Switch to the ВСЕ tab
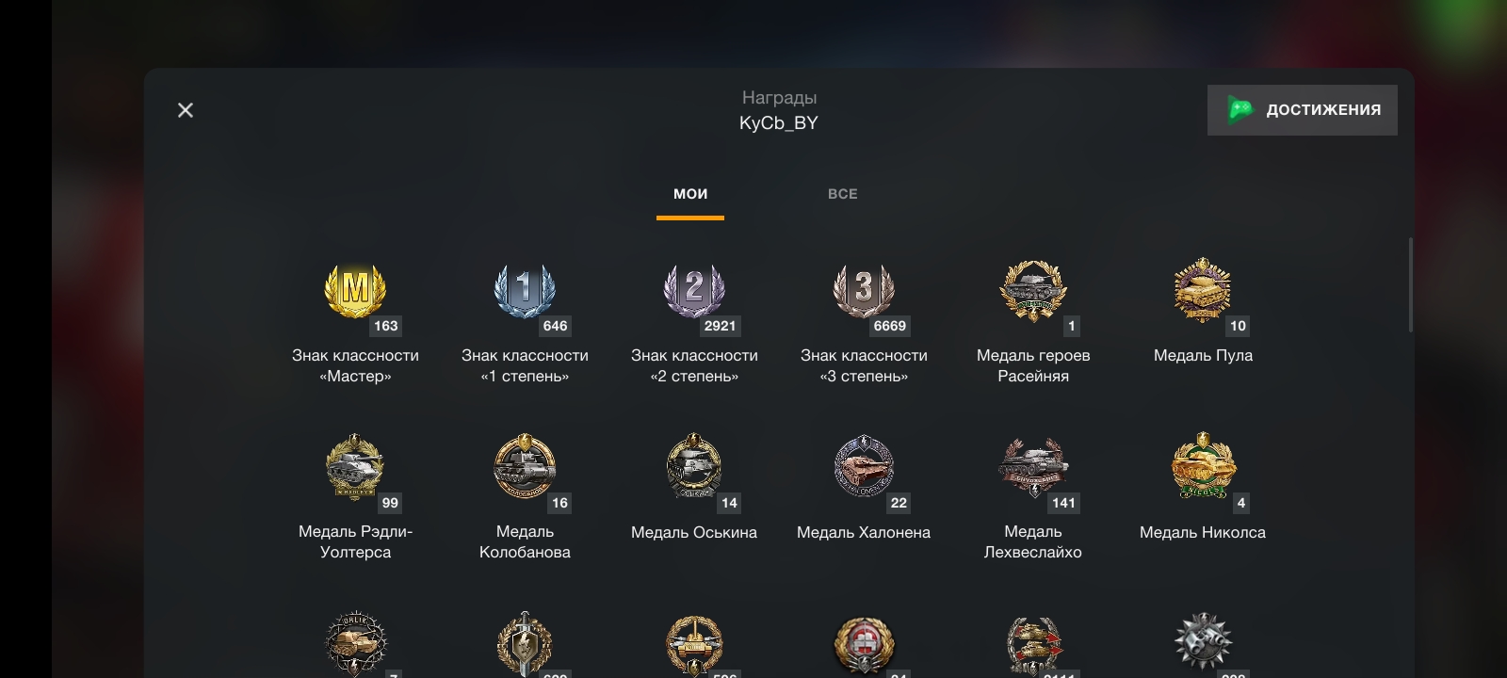 [x=843, y=194]
